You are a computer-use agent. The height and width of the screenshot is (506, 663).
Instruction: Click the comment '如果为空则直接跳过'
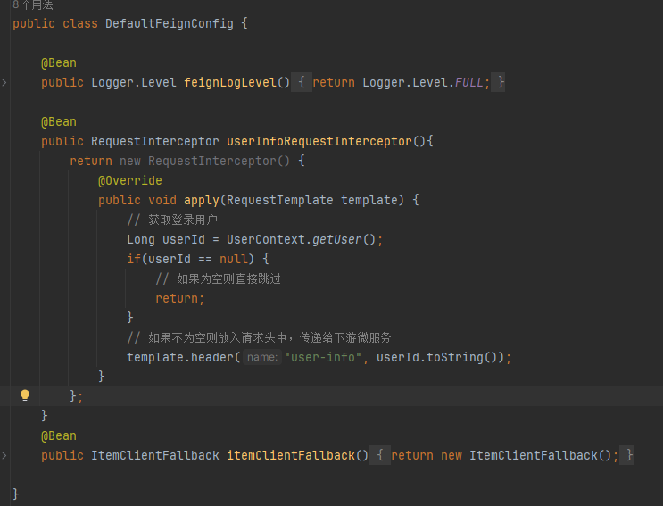click(219, 279)
